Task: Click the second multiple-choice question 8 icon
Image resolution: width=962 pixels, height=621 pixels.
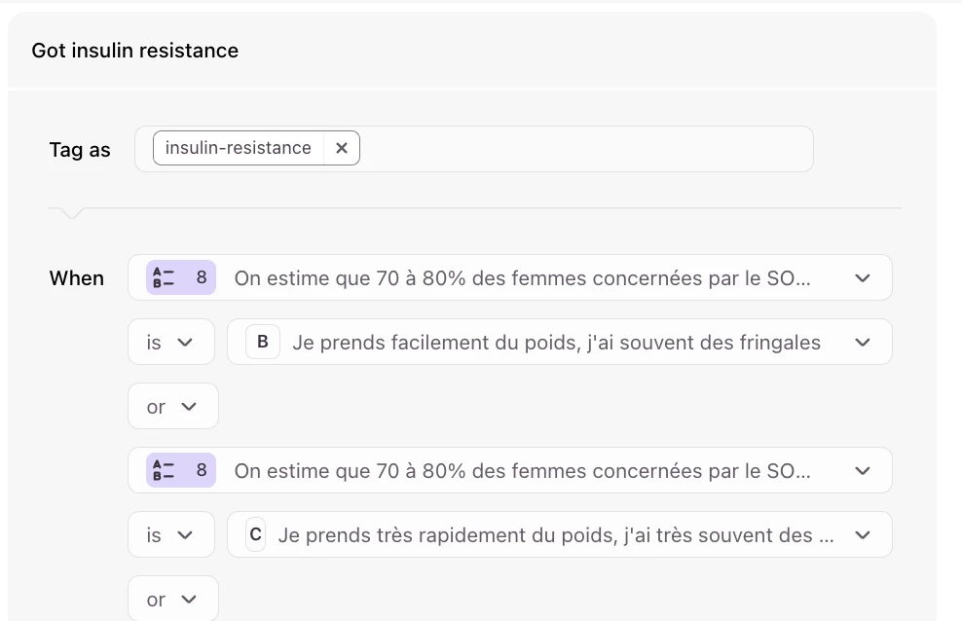Action: point(181,470)
